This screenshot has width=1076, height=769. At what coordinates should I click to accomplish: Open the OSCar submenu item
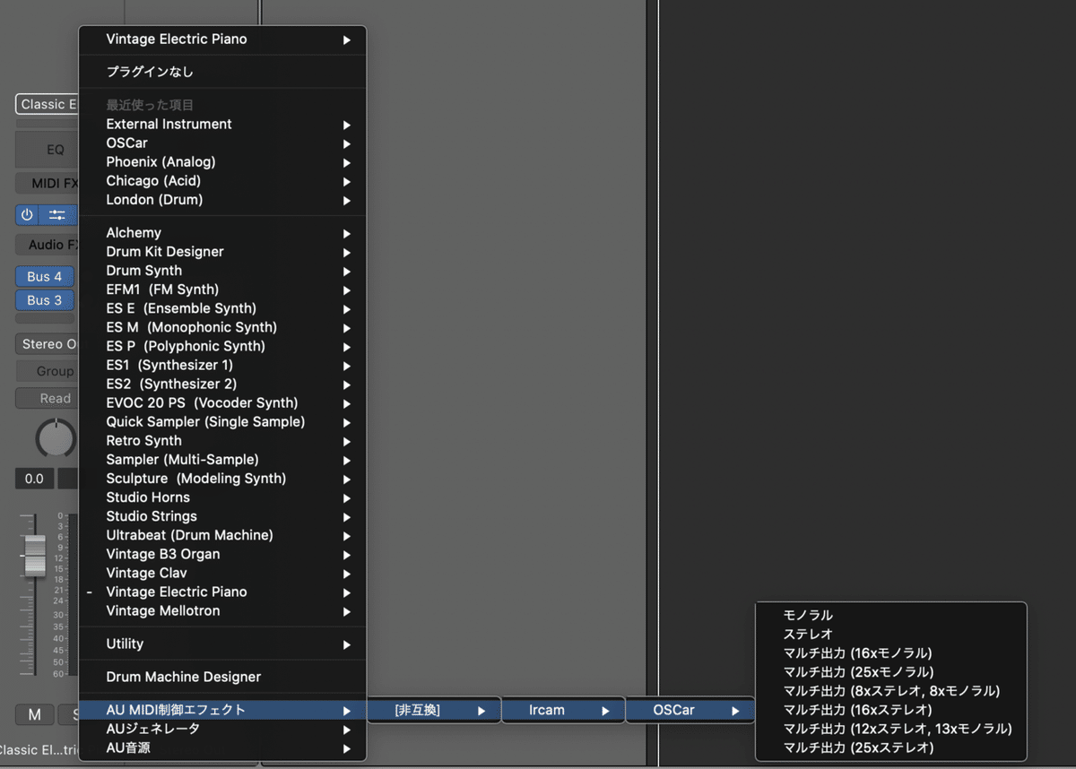(x=689, y=710)
